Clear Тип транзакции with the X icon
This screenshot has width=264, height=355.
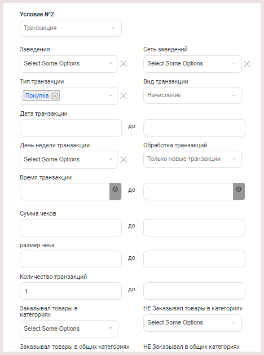click(x=124, y=96)
